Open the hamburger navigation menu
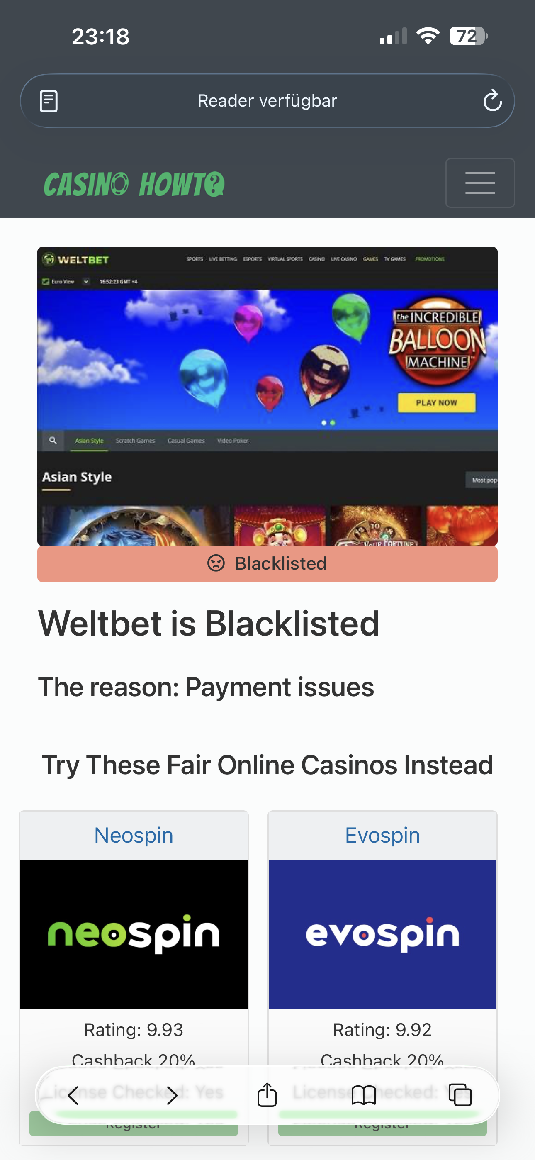535x1160 pixels. [480, 183]
